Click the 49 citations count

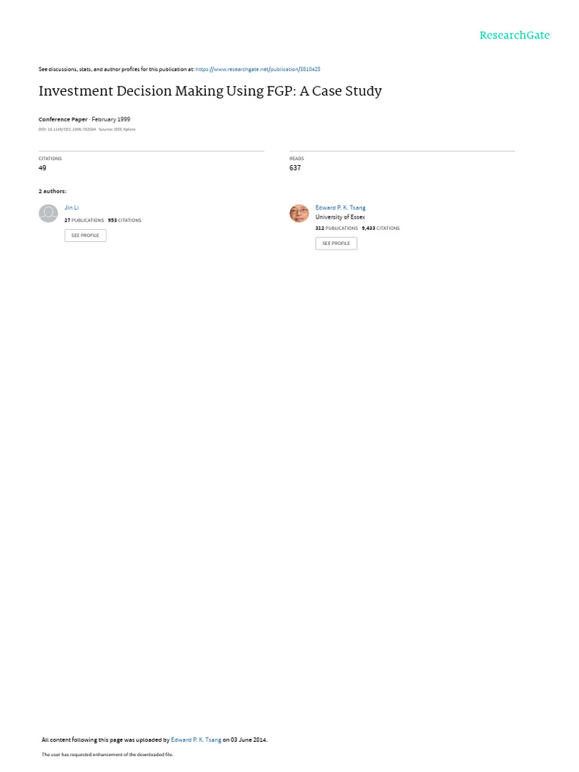(x=42, y=168)
